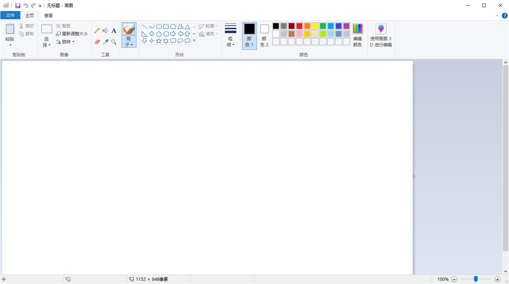The height and width of the screenshot is (284, 509).
Task: Select the Pencil tool
Action: click(x=97, y=31)
